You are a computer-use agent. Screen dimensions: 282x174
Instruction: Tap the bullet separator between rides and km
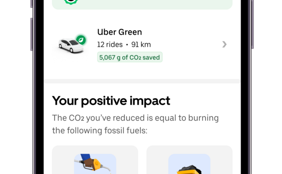pyautogui.click(x=127, y=45)
